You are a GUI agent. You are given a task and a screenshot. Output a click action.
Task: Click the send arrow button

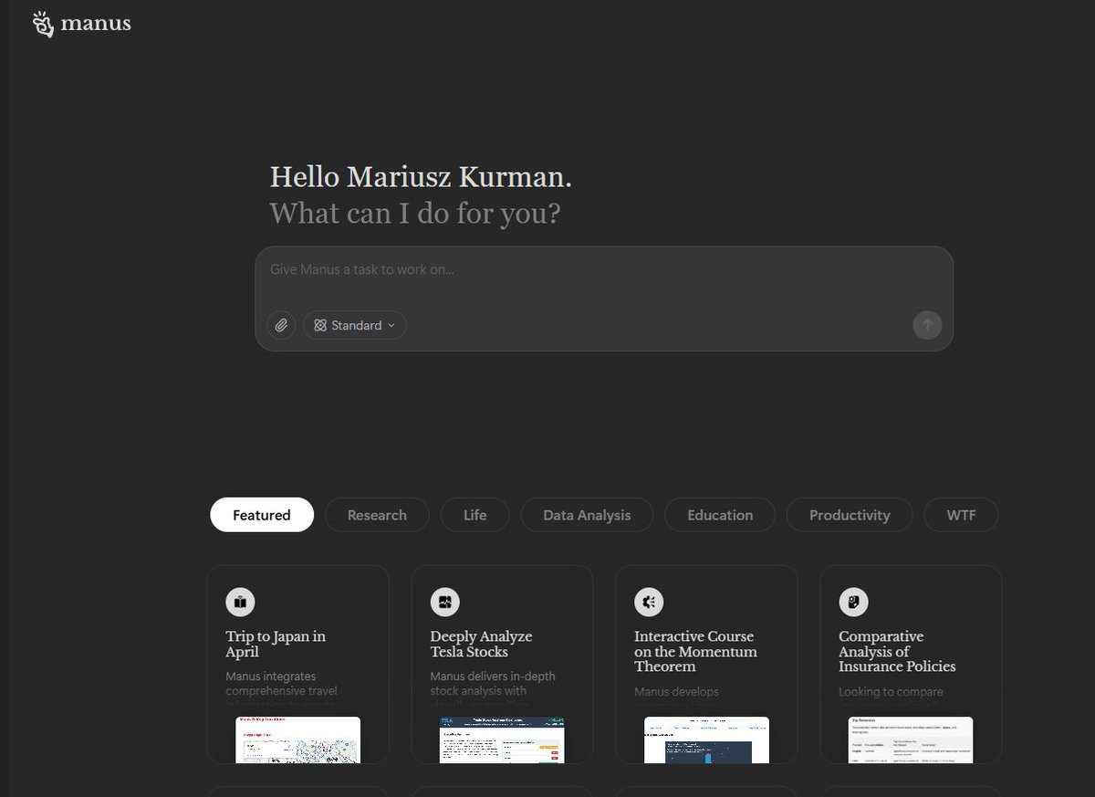click(927, 325)
